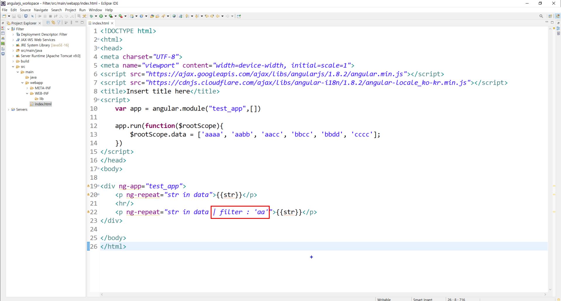Select index.html in Project Explorer tree
Image resolution: width=561 pixels, height=301 pixels.
point(41,104)
